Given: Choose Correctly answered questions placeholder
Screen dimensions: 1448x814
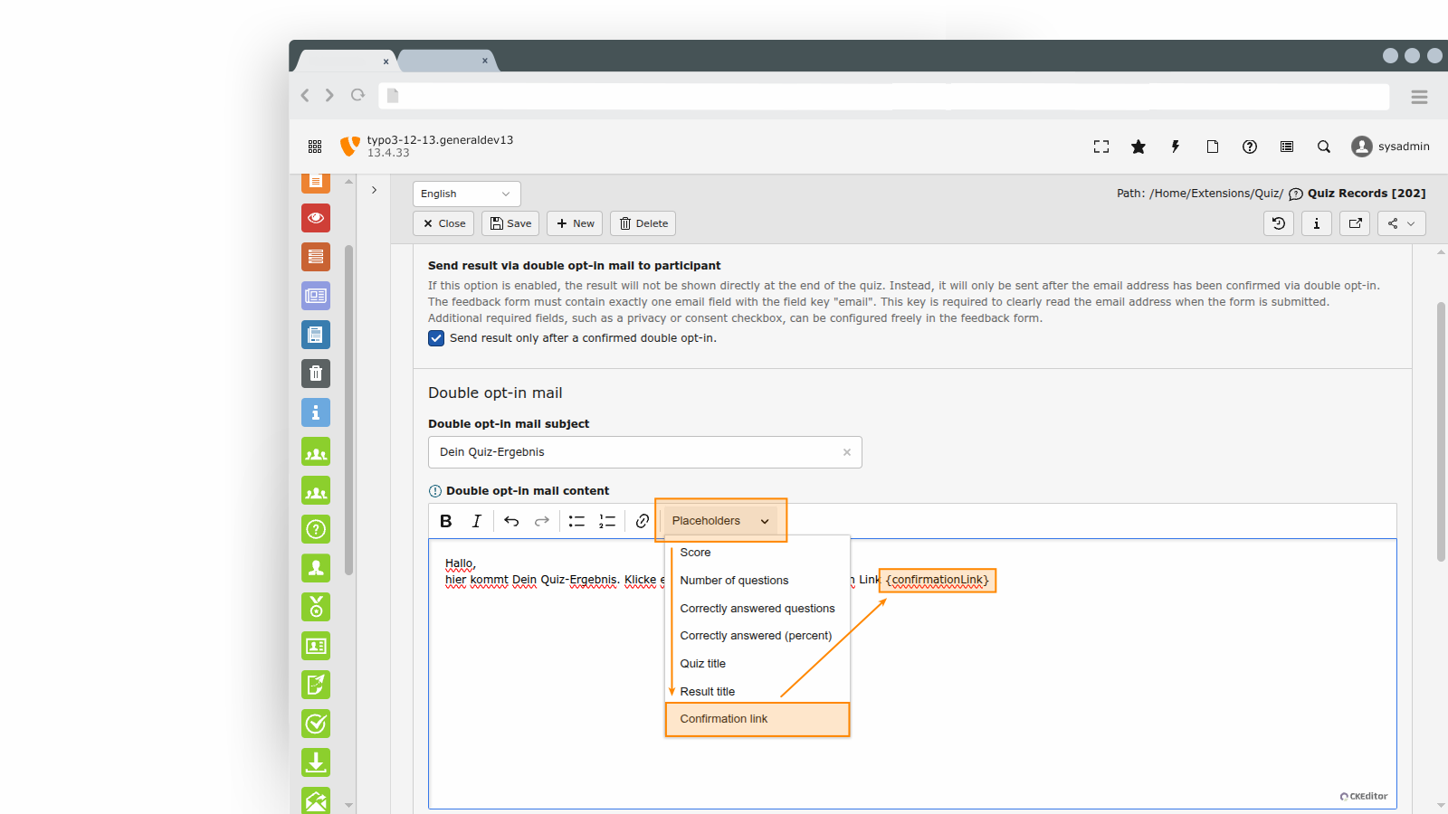Looking at the screenshot, I should point(757,609).
